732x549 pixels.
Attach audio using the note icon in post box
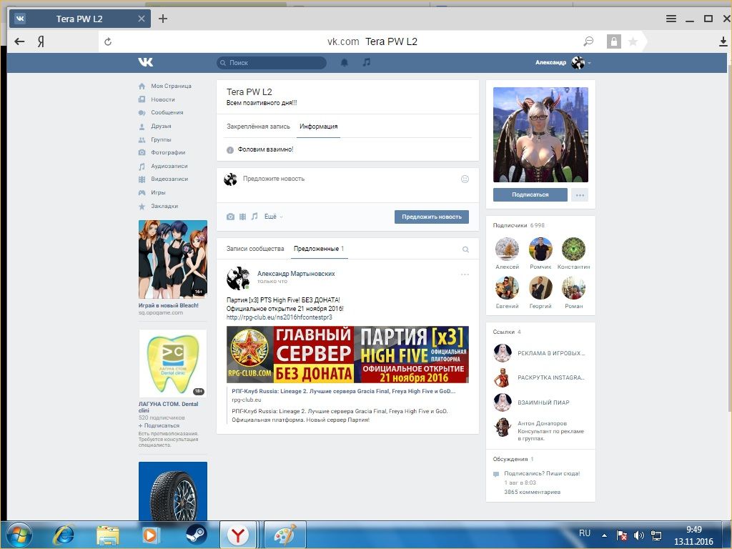(x=254, y=216)
